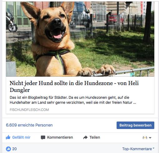The height and width of the screenshot is (153, 159).
Task: Click the arrow Teilen share icon
Action: tap(85, 137)
